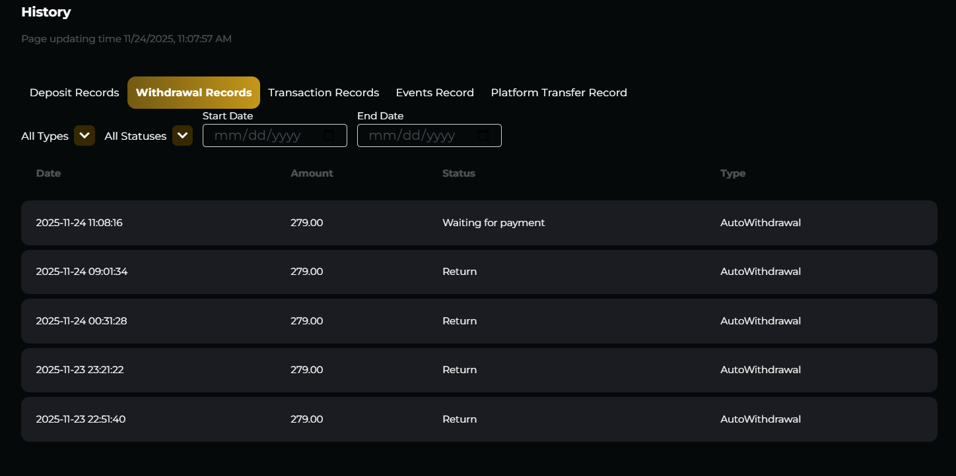The height and width of the screenshot is (476, 956).
Task: Go to the Events Record tab
Action: [434, 93]
